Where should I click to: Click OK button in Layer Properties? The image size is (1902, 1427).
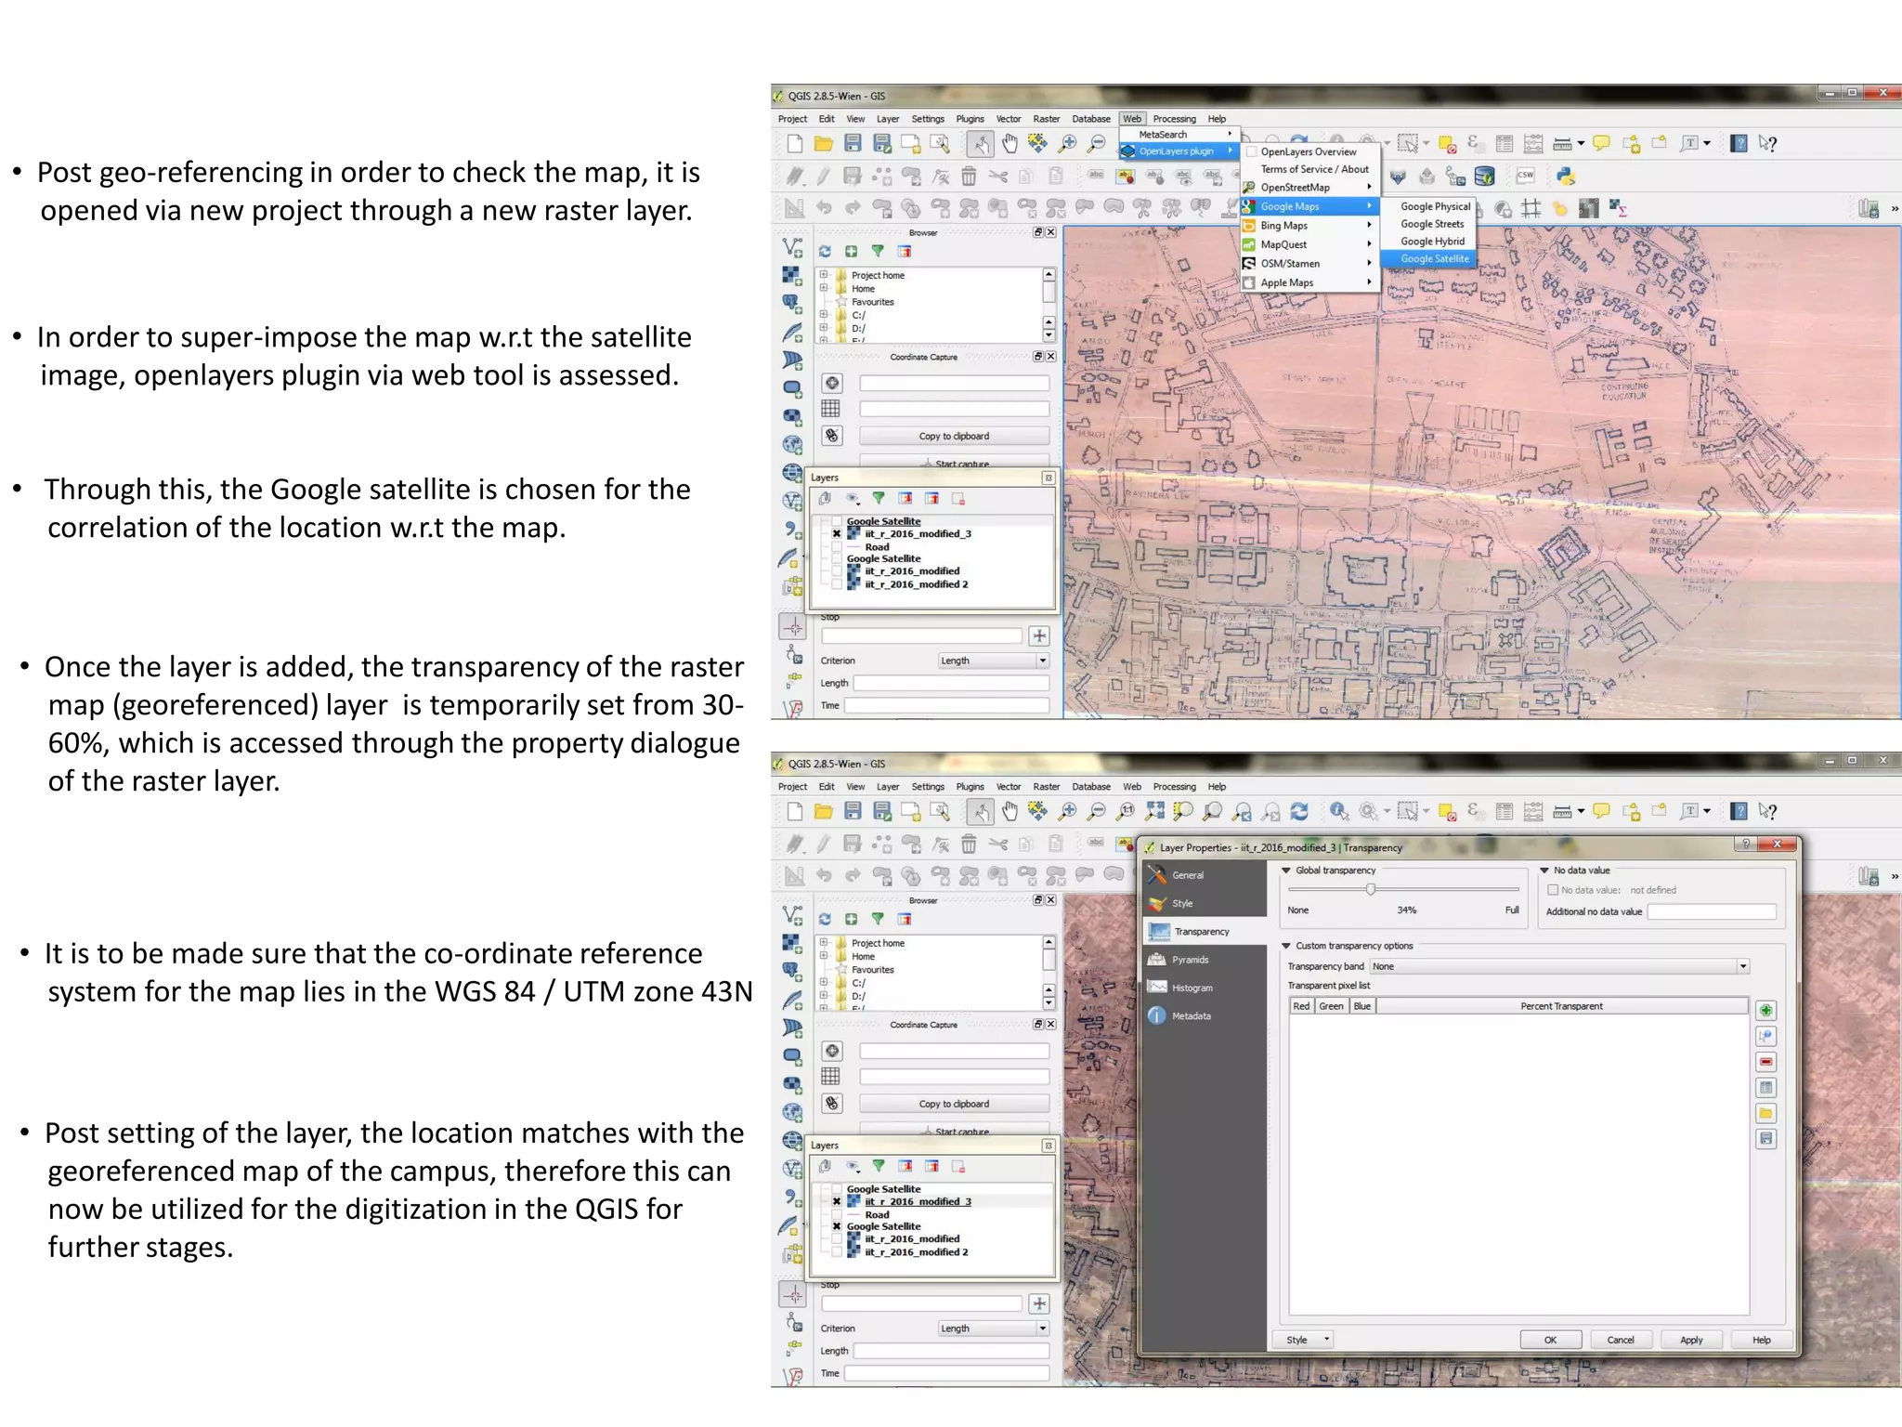(1550, 1340)
